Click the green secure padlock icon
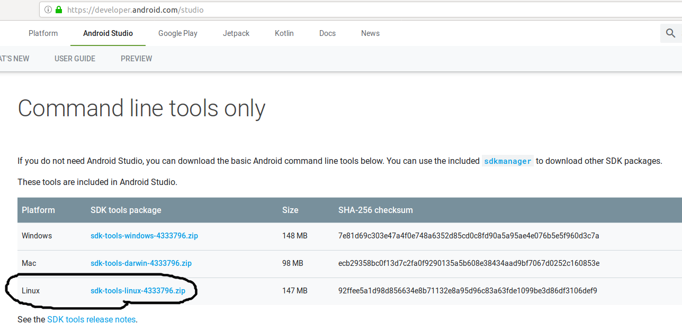The height and width of the screenshot is (333, 682). point(58,10)
